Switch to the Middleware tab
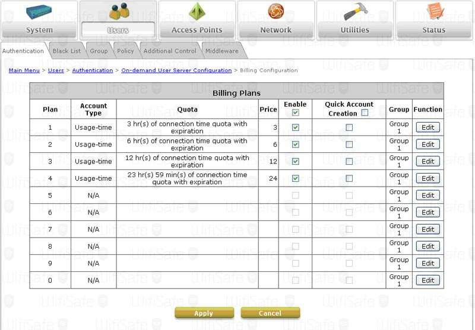 pyautogui.click(x=222, y=51)
